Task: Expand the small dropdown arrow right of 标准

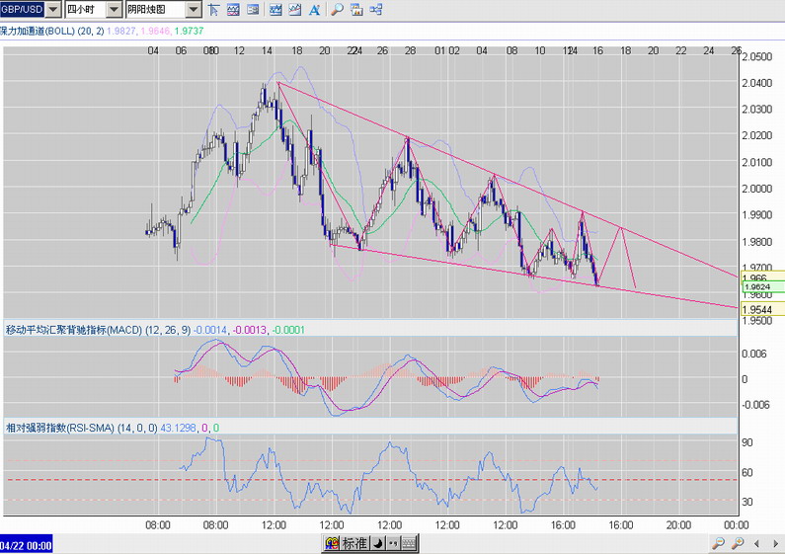Action: coord(378,544)
